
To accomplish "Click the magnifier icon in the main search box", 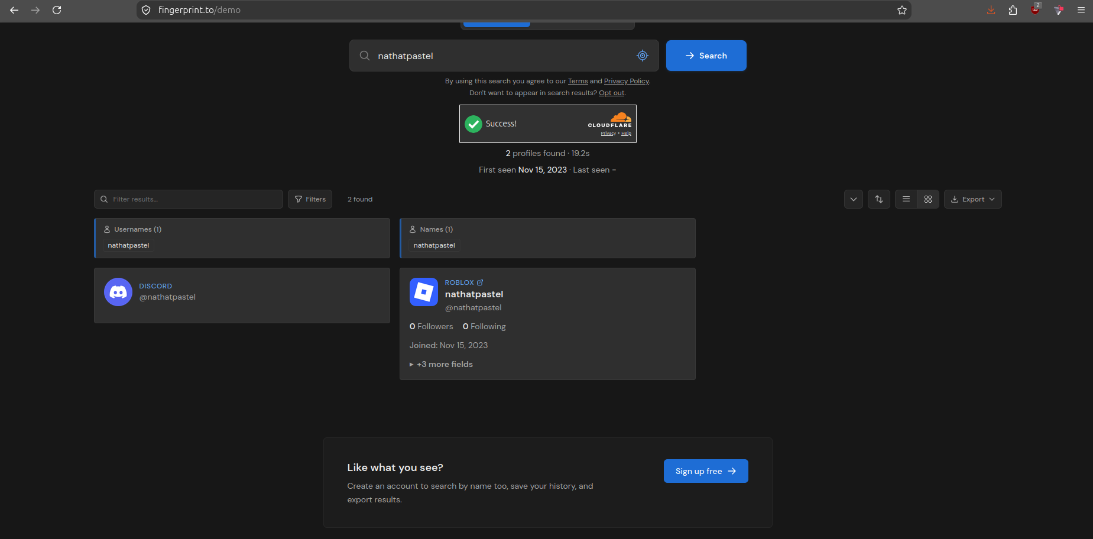I will [x=365, y=56].
